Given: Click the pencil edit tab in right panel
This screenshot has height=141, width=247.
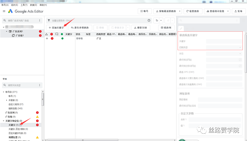Looking at the screenshot, I should (x=181, y=28).
